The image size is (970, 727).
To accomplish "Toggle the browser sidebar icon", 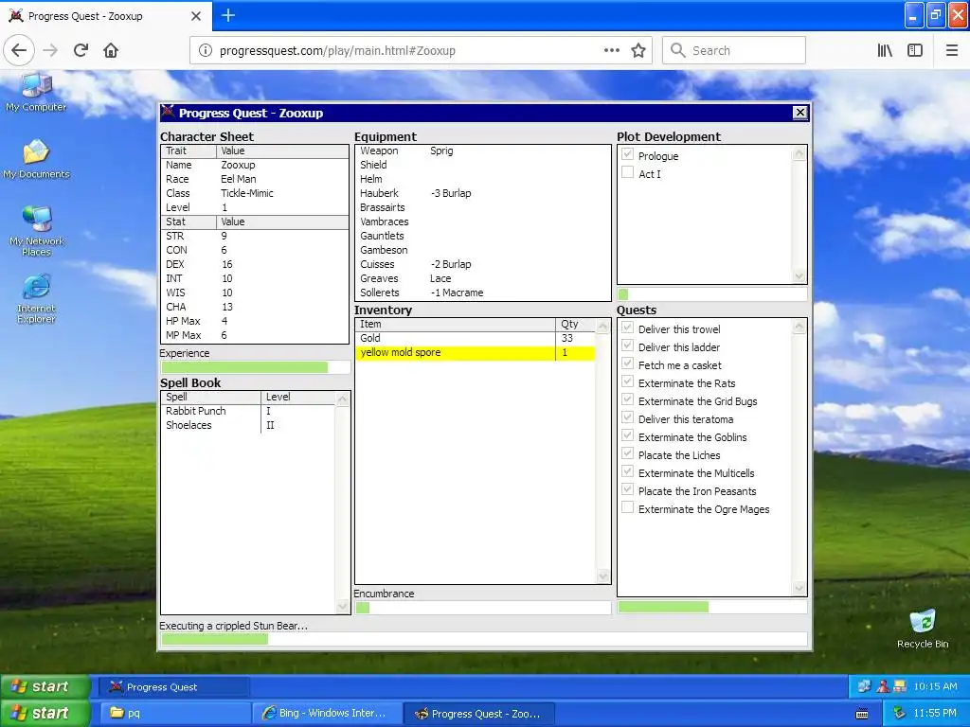I will (x=915, y=51).
